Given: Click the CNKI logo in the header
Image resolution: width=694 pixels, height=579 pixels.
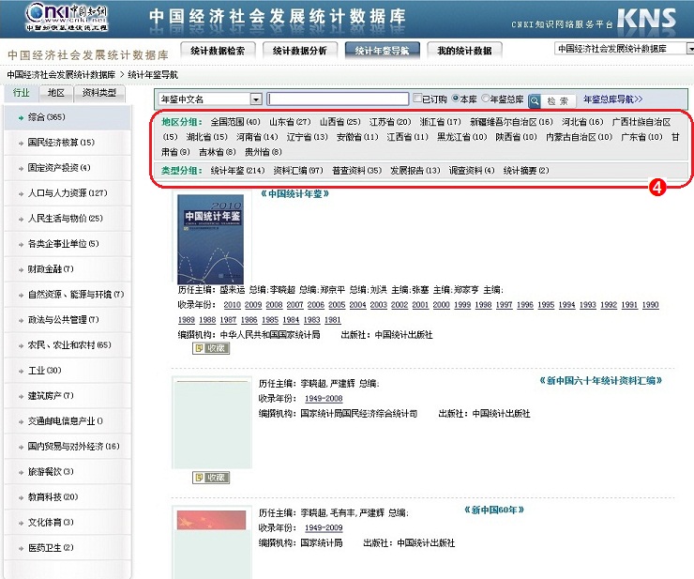Looking at the screenshot, I should (x=53, y=16).
